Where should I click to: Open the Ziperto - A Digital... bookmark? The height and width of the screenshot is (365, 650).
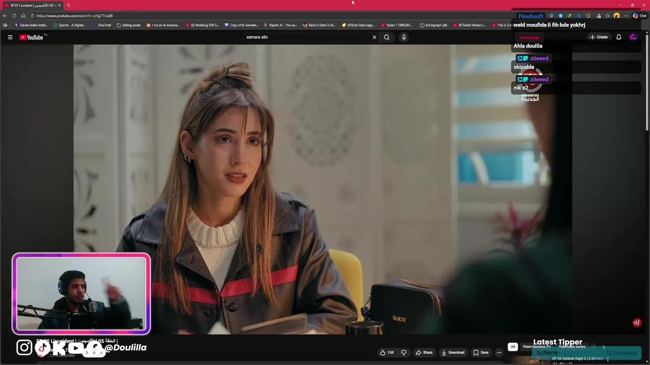point(69,25)
